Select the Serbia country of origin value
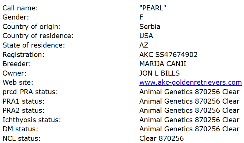The height and width of the screenshot is (143, 244). (149, 27)
